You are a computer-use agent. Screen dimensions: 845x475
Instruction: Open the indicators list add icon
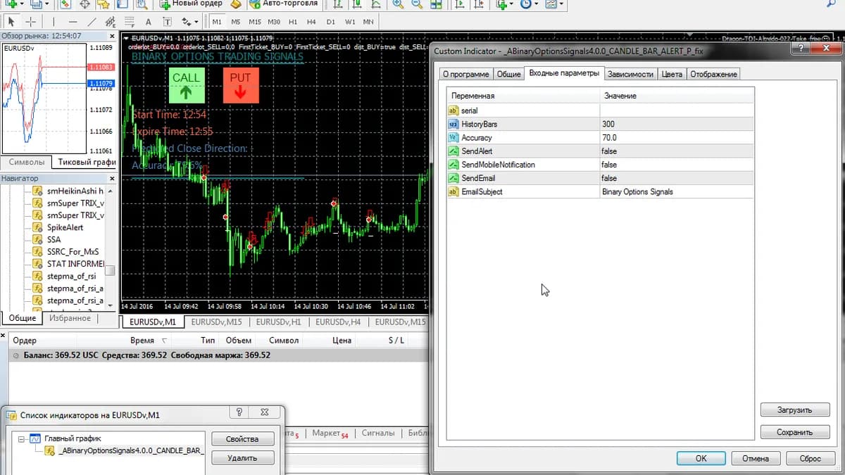(x=502, y=4)
